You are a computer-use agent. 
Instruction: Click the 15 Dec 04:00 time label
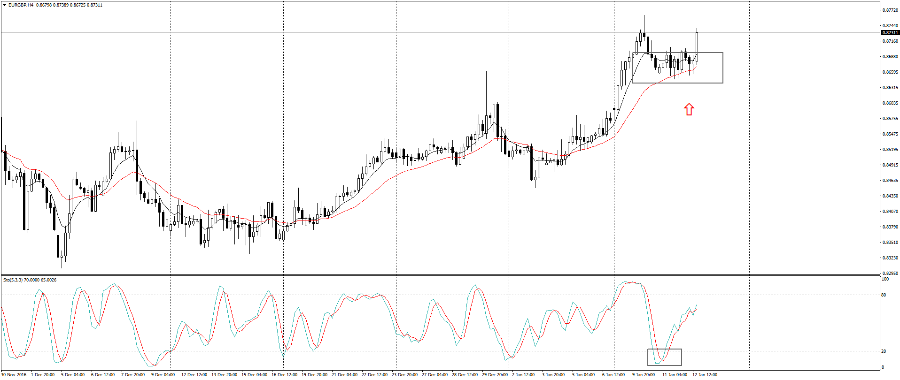255,375
